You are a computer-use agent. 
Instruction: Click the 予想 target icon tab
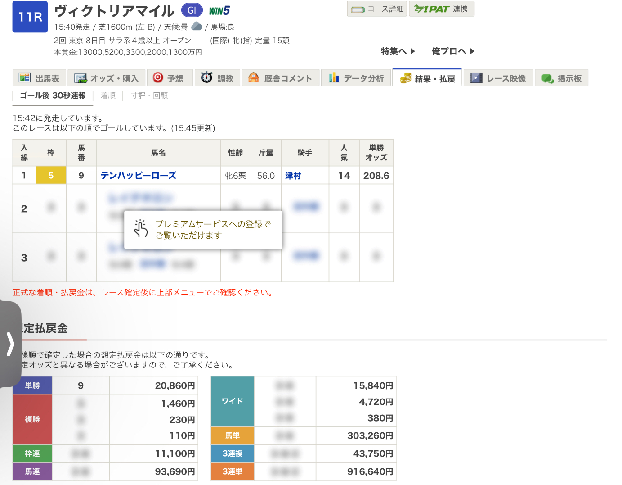158,77
